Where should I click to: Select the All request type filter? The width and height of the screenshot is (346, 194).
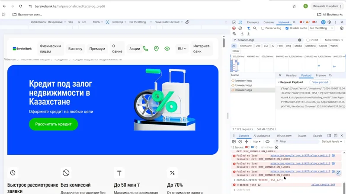pos(234,46)
